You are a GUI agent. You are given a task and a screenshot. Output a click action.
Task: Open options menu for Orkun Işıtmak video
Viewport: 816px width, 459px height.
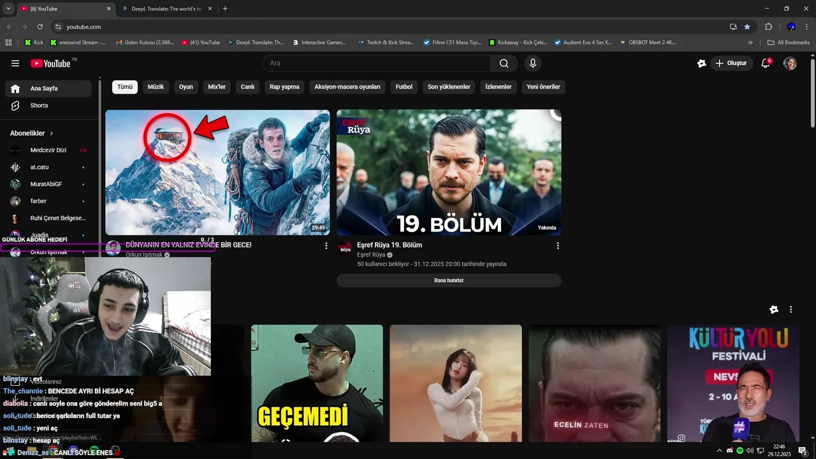[326, 245]
